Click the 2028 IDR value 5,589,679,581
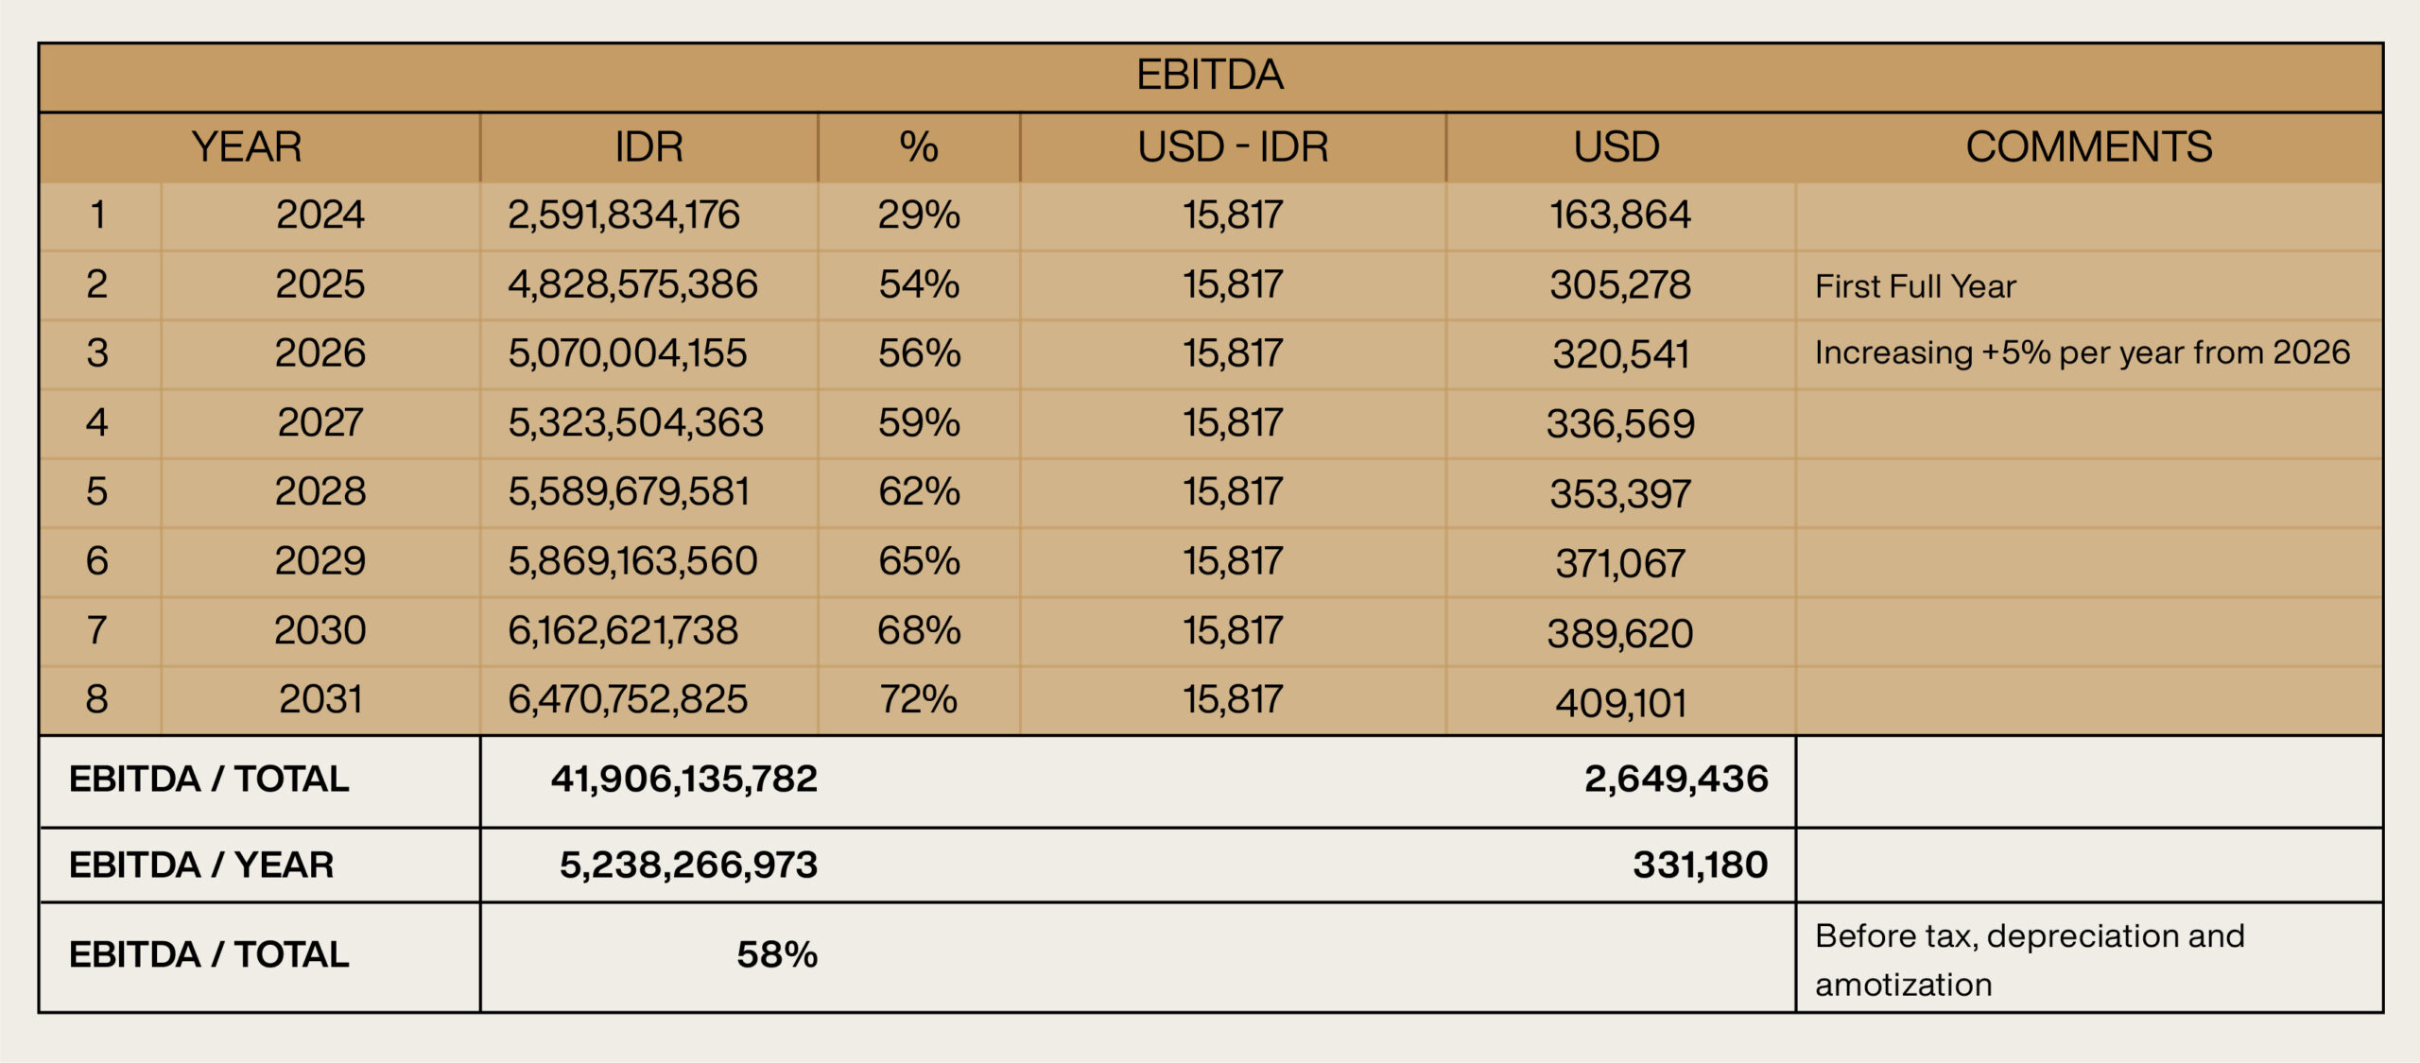2420x1063 pixels. coord(629,492)
